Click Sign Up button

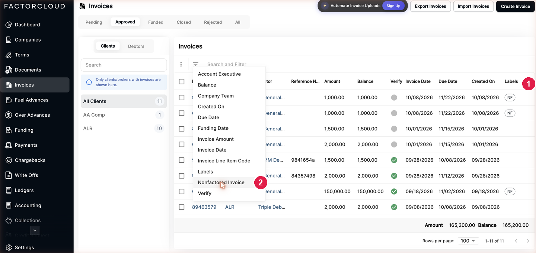click(x=393, y=6)
